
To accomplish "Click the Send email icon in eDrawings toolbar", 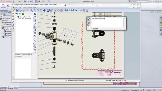I will (x=24, y=10).
